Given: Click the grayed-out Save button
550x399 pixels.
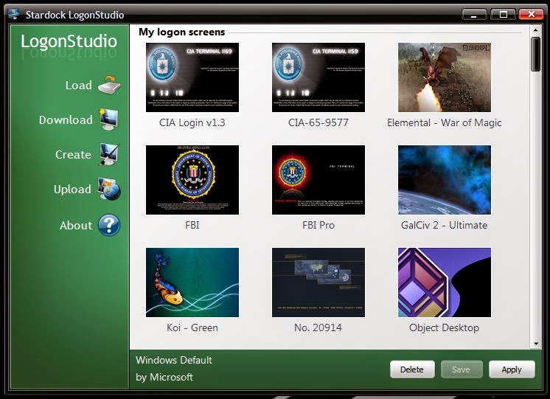Looking at the screenshot, I should point(462,369).
